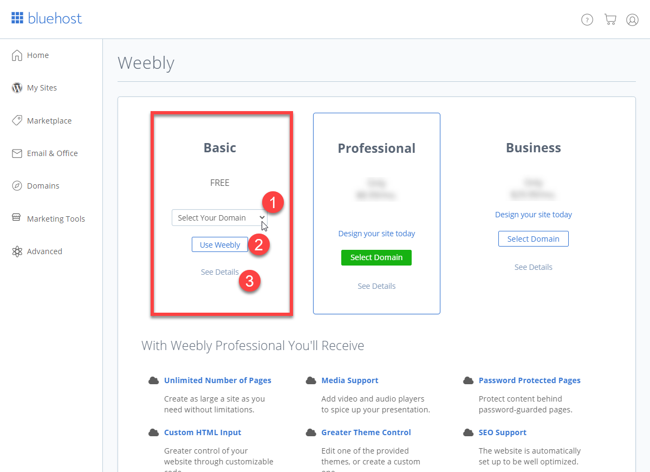Click the Basic plan title
650x472 pixels.
(x=220, y=148)
